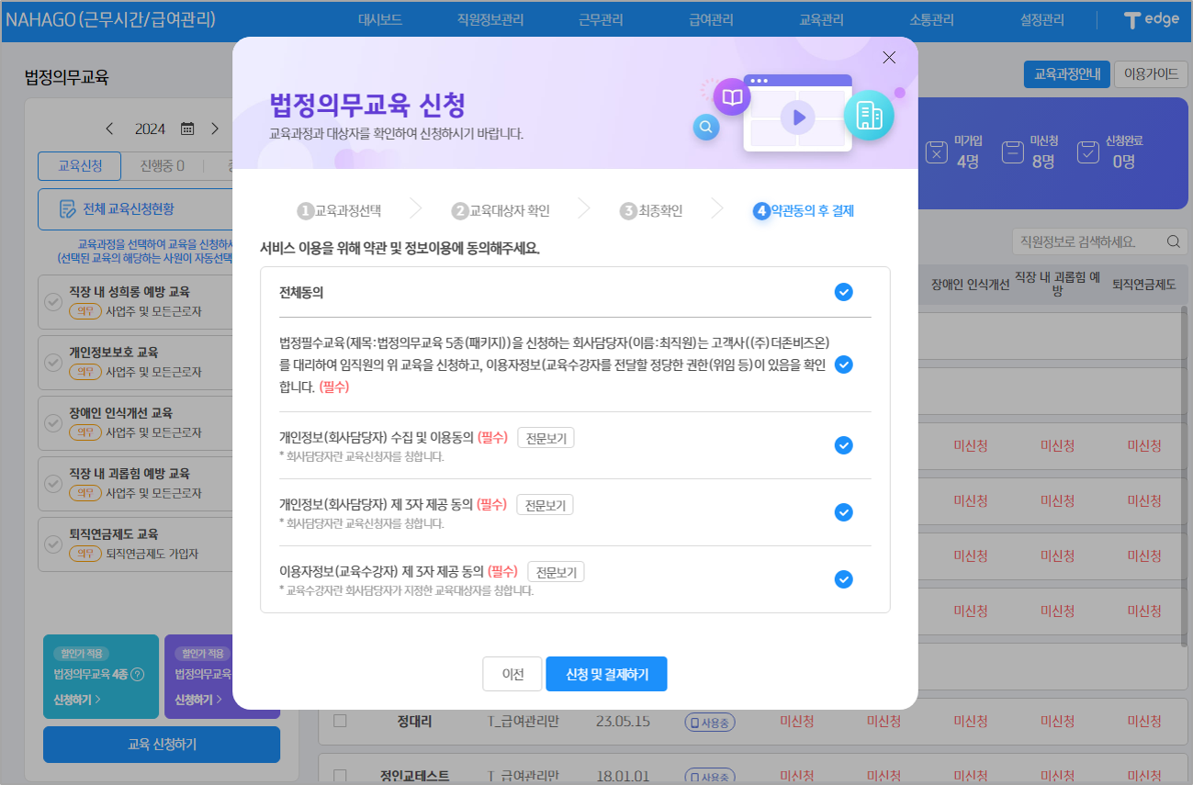This screenshot has width=1193, height=785.
Task: Click the document icon in 전체 교육신청현황
Action: (x=67, y=209)
